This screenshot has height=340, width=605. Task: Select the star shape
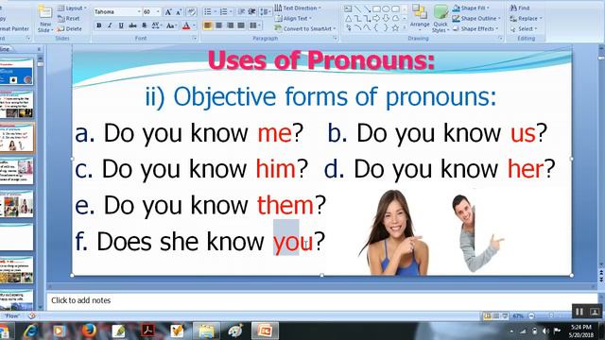[x=395, y=27]
